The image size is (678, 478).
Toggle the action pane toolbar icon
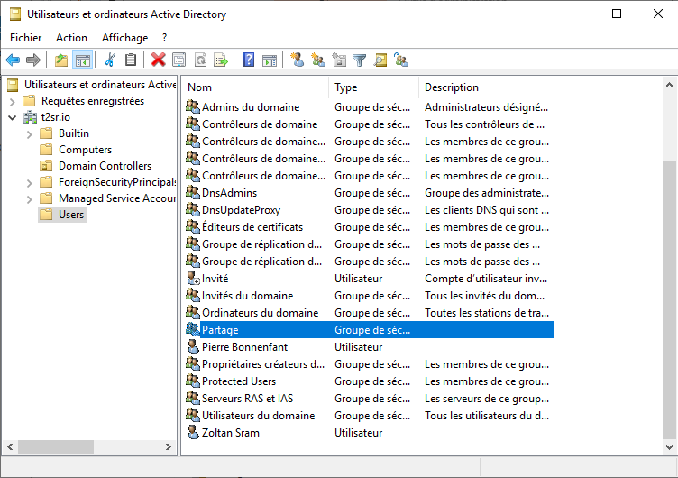(270, 60)
